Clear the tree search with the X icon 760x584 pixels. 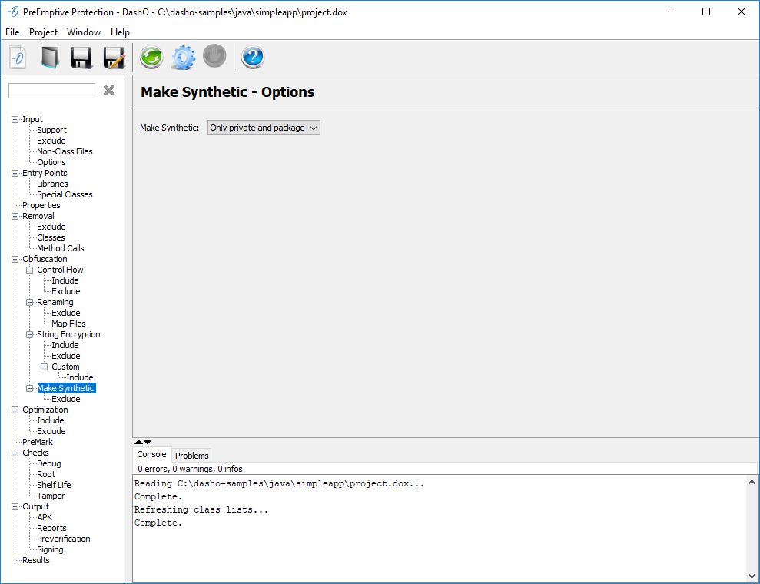[109, 91]
